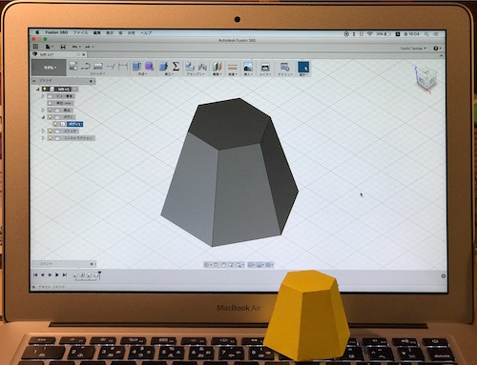
Task: Click the blue Select tool icon
Action: pyautogui.click(x=303, y=67)
